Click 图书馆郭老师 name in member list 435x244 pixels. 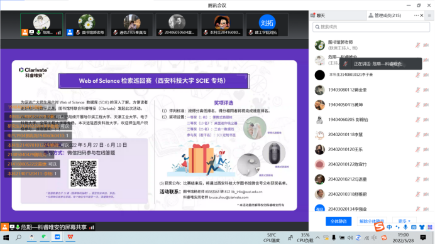pyautogui.click(x=341, y=42)
